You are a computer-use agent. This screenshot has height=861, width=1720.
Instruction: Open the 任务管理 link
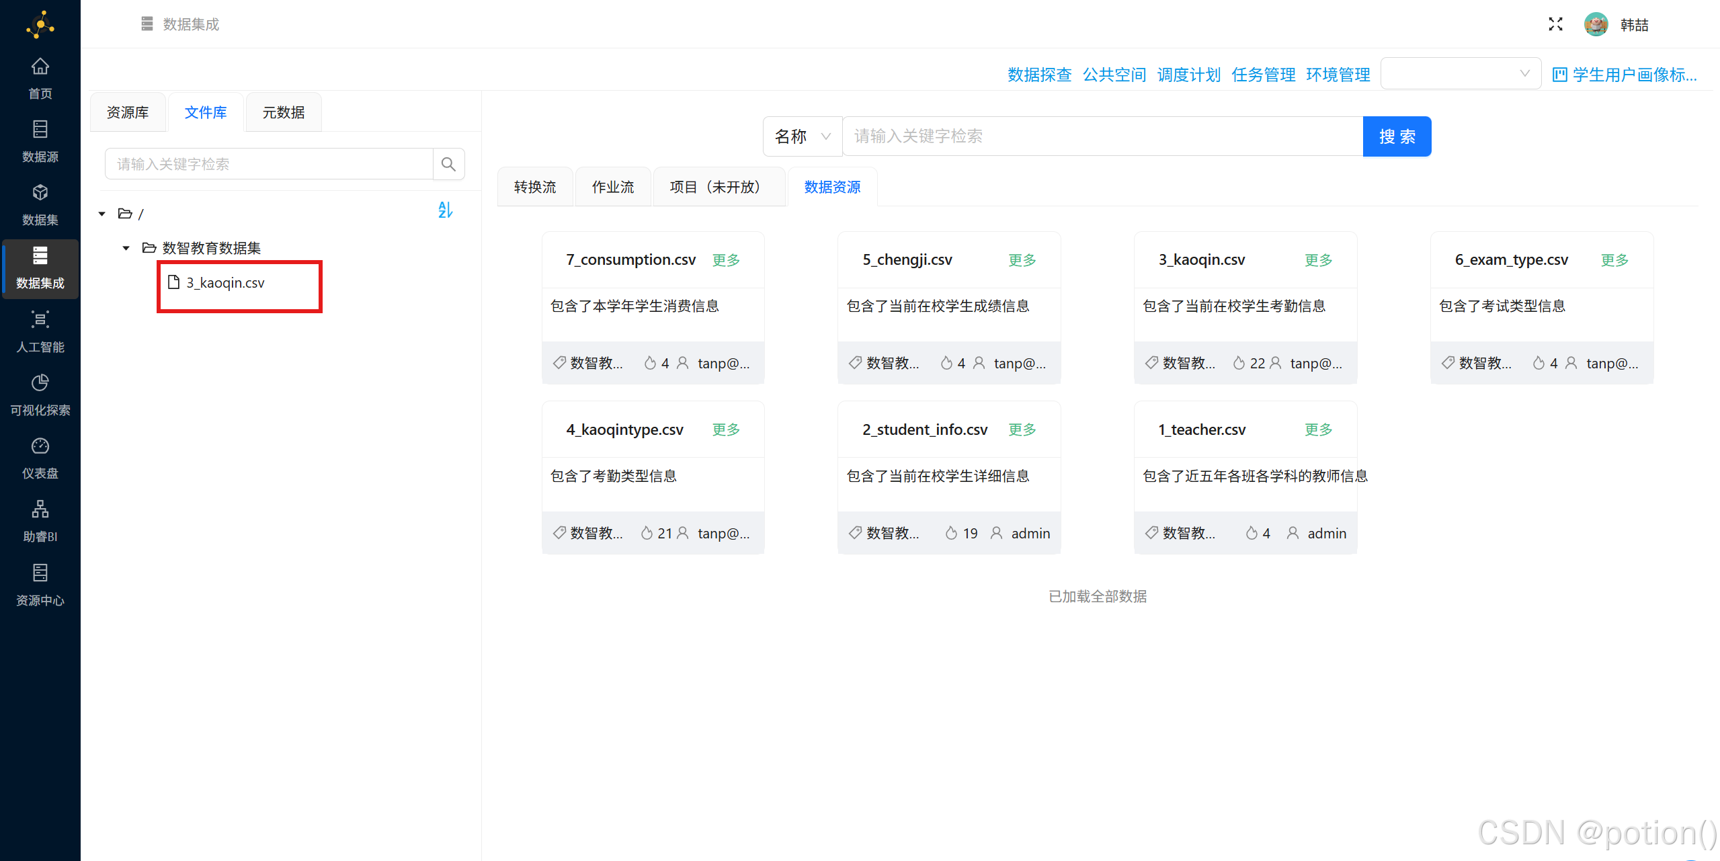click(x=1264, y=75)
